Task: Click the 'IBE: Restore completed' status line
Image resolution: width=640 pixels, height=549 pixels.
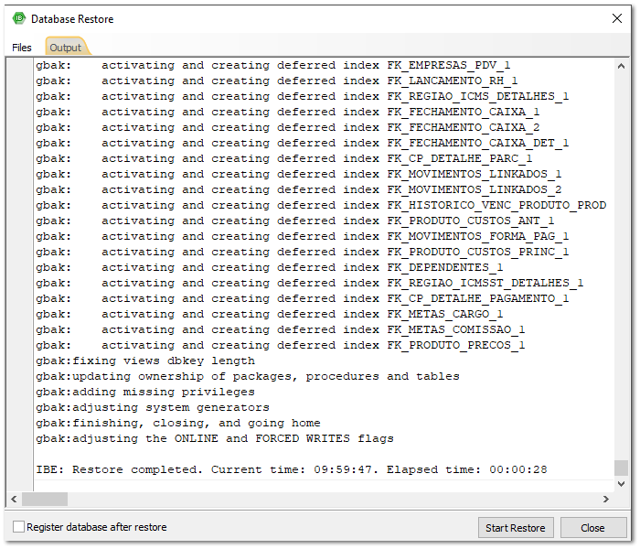Action: [x=292, y=469]
